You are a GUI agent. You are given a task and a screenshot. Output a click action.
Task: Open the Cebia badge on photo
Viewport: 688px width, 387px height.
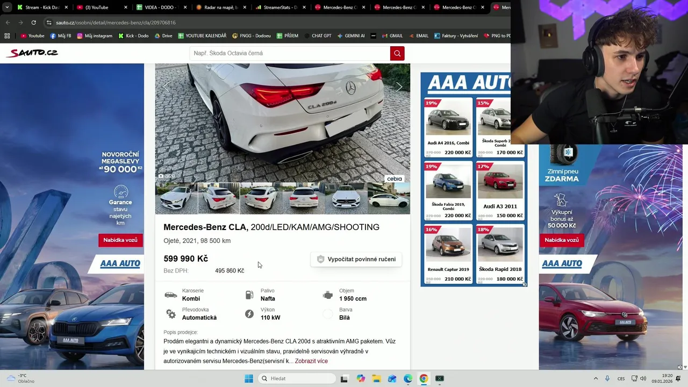(x=395, y=179)
